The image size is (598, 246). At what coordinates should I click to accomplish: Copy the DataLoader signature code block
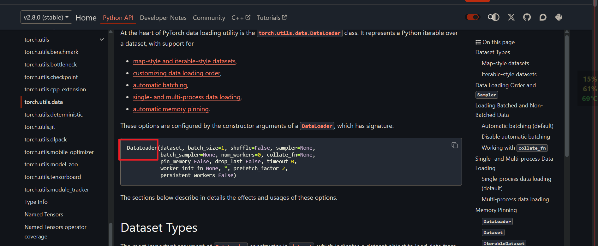coord(454,145)
